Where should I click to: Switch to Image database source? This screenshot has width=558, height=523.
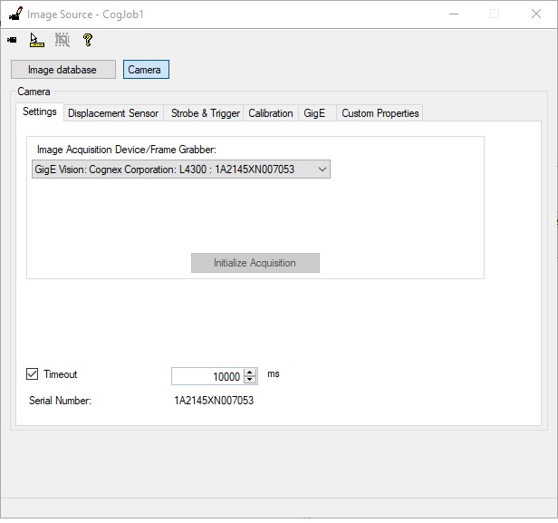(x=63, y=70)
